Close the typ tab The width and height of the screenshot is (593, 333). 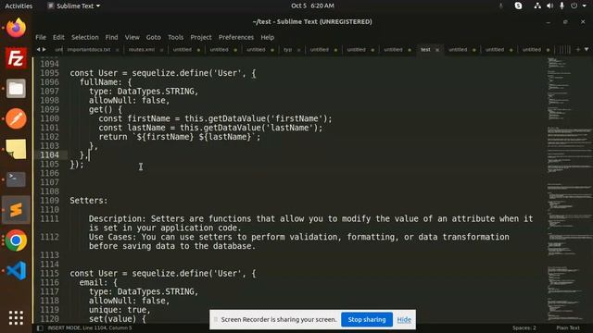pyautogui.click(x=298, y=50)
